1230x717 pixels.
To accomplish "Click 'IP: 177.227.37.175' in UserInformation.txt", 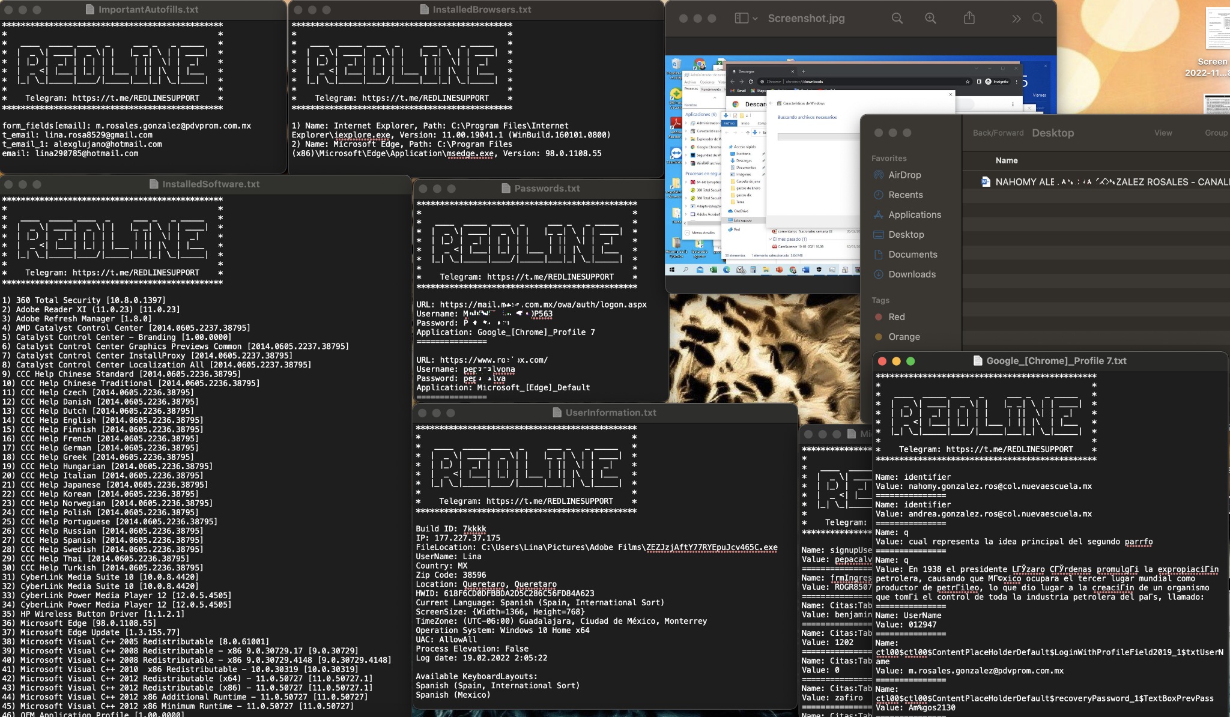I will point(458,538).
